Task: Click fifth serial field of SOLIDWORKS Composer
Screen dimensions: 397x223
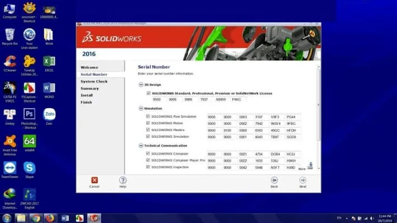Action: point(277,154)
